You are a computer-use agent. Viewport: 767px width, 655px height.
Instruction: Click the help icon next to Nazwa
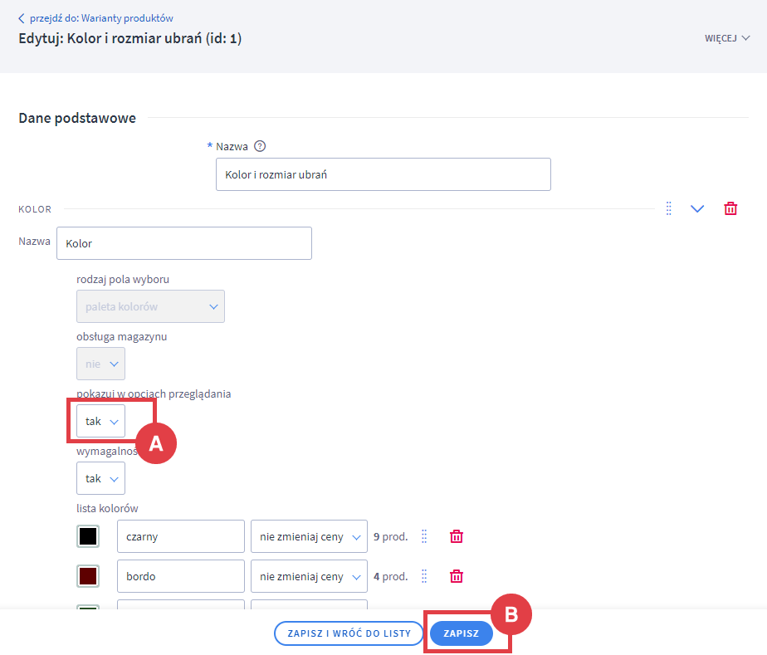[x=260, y=146]
